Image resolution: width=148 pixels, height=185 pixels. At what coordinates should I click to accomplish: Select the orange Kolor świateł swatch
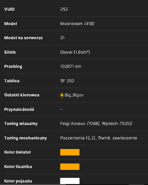point(70,152)
